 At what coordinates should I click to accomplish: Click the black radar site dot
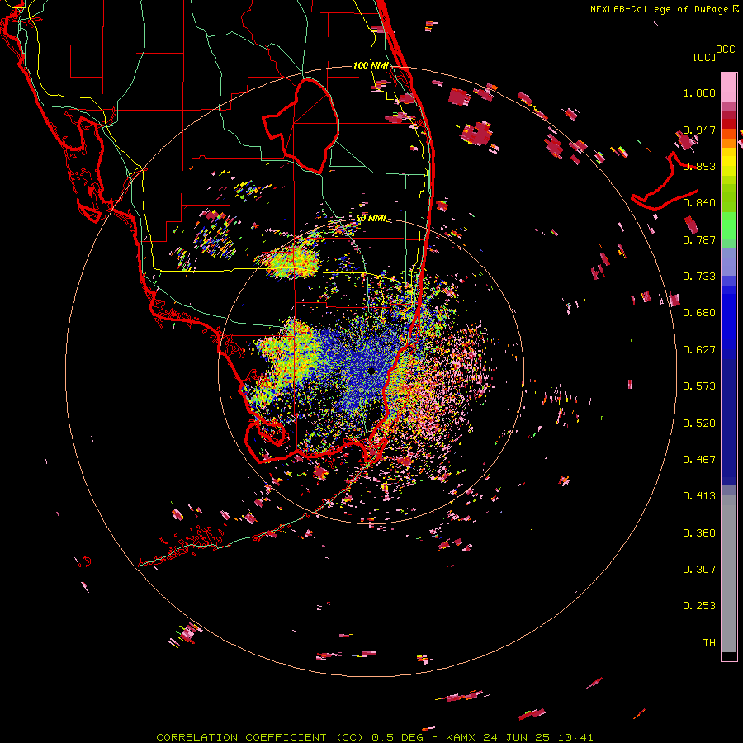click(371, 371)
